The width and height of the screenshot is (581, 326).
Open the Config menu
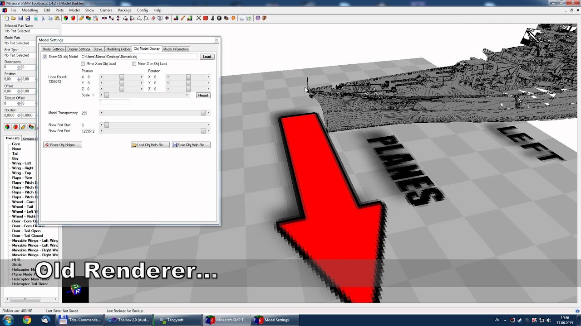pyautogui.click(x=143, y=10)
